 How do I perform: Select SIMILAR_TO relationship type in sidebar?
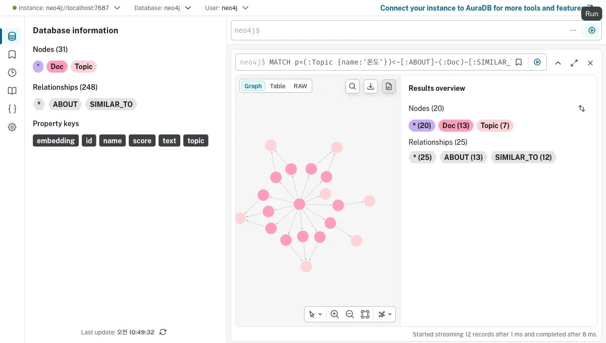pos(111,104)
